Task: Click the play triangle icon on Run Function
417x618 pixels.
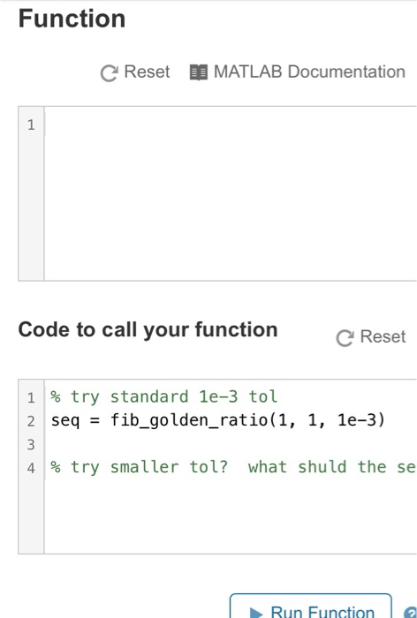Action: [256, 613]
